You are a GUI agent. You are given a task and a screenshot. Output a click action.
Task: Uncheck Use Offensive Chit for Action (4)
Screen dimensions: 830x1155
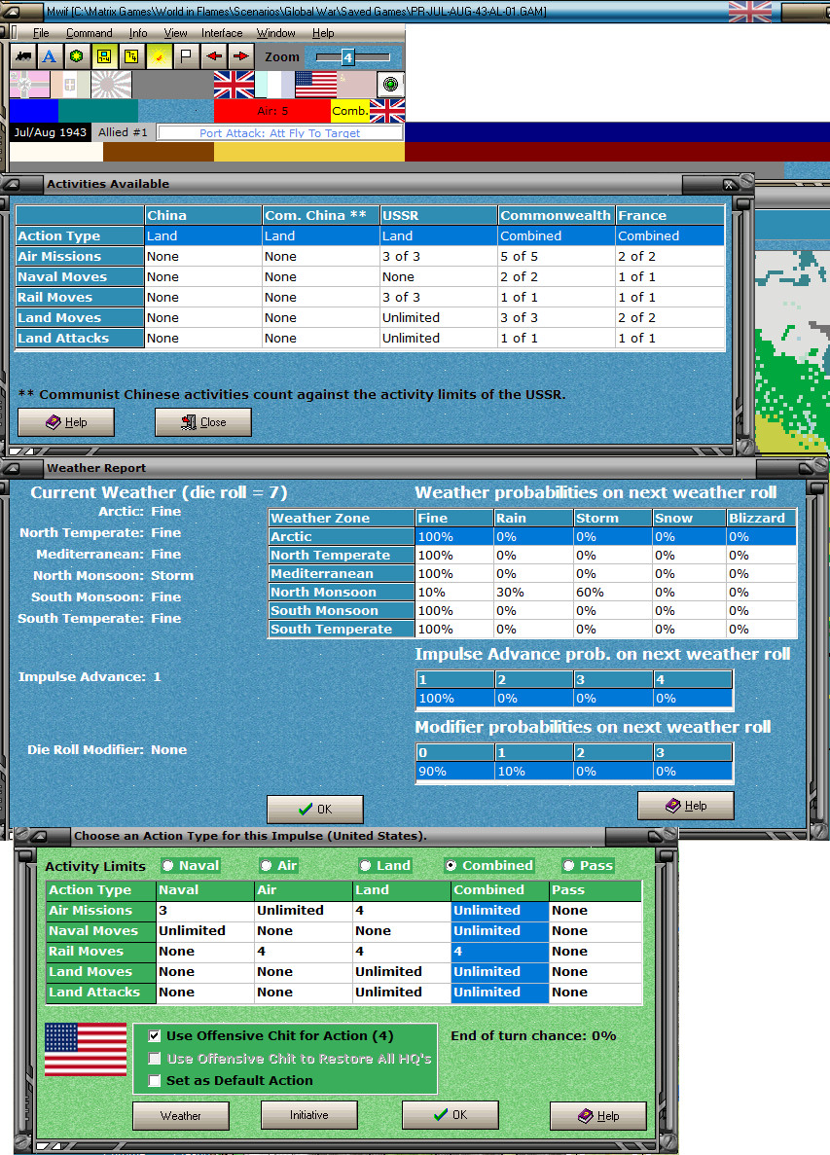[x=155, y=1035]
